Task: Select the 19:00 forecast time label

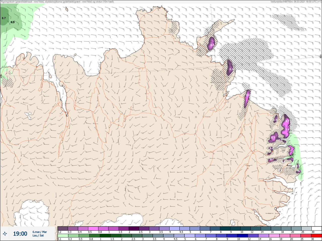Action: coord(20,234)
